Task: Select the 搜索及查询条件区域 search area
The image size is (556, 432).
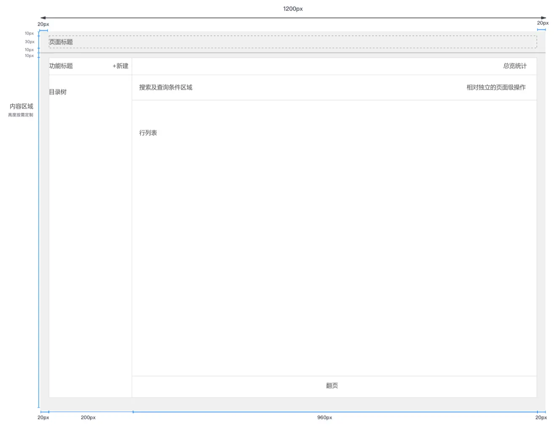Action: pos(166,87)
